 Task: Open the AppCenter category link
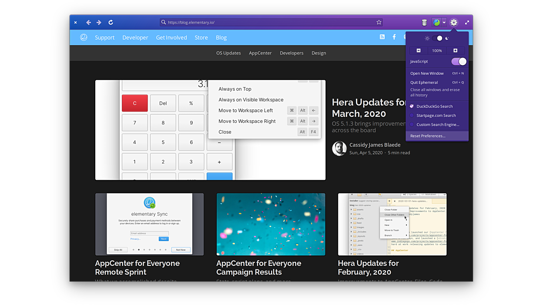tap(260, 53)
